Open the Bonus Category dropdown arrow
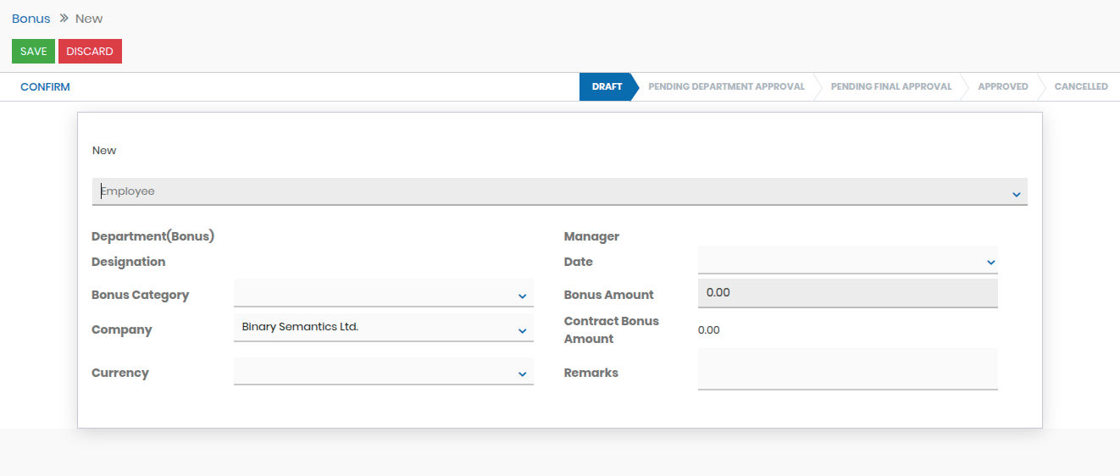This screenshot has height=476, width=1120. pyautogui.click(x=522, y=296)
